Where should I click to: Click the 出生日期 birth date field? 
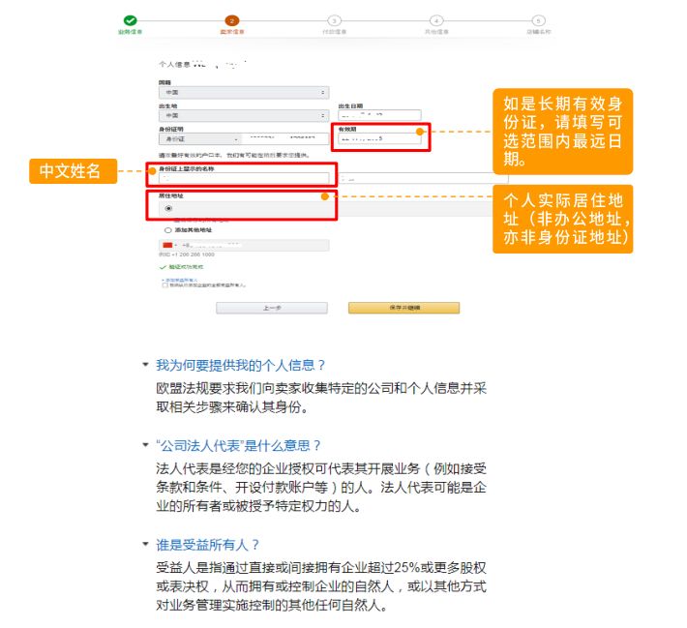pos(379,115)
